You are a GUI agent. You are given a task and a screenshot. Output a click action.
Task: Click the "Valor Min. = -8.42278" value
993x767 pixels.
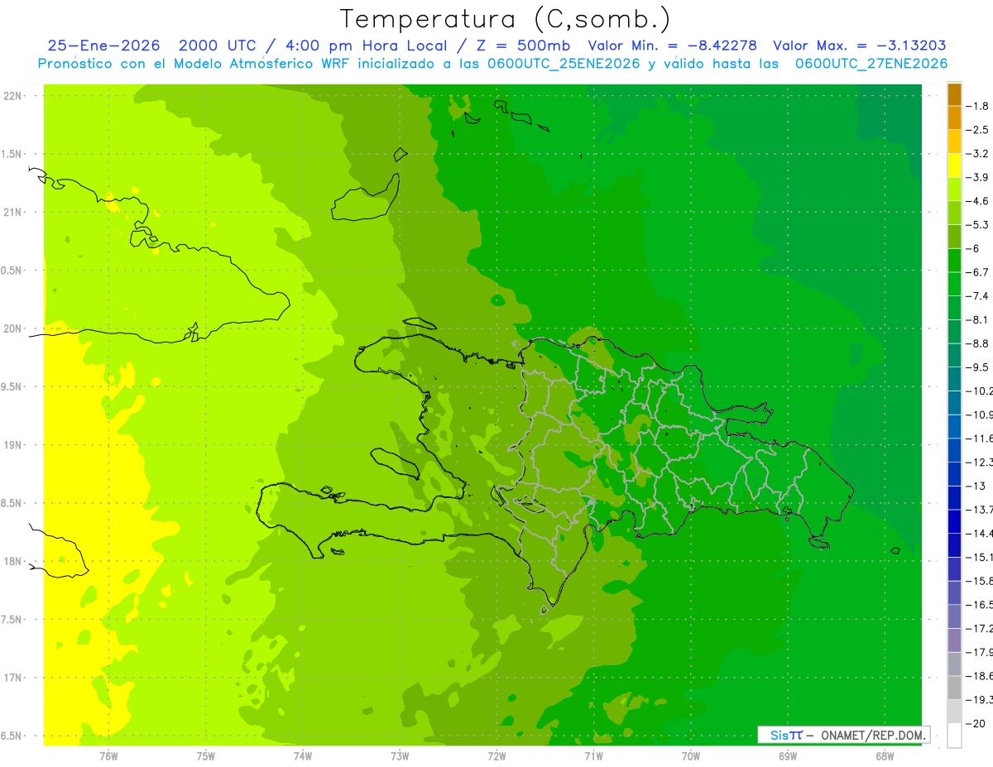coord(673,46)
